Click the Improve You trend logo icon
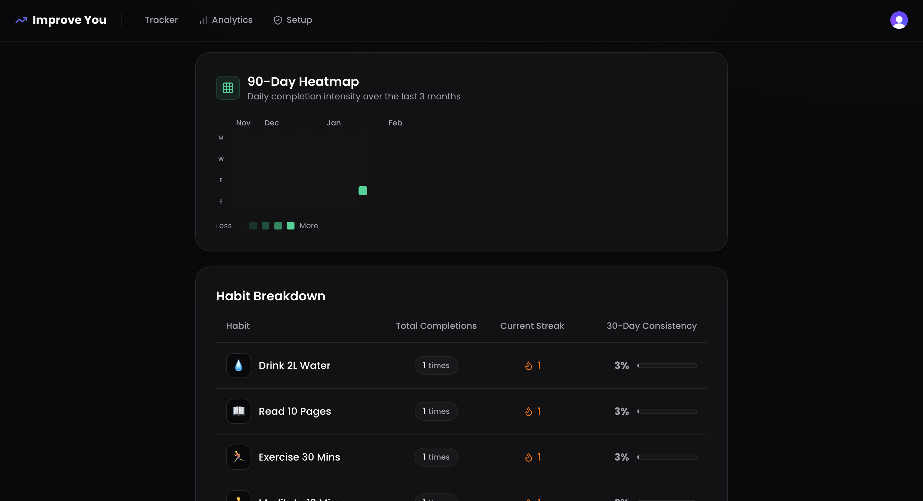This screenshot has width=923, height=501. tap(21, 20)
